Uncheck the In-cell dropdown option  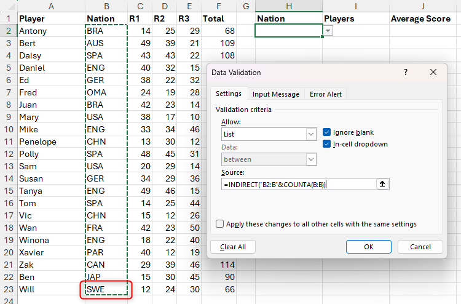click(x=327, y=144)
